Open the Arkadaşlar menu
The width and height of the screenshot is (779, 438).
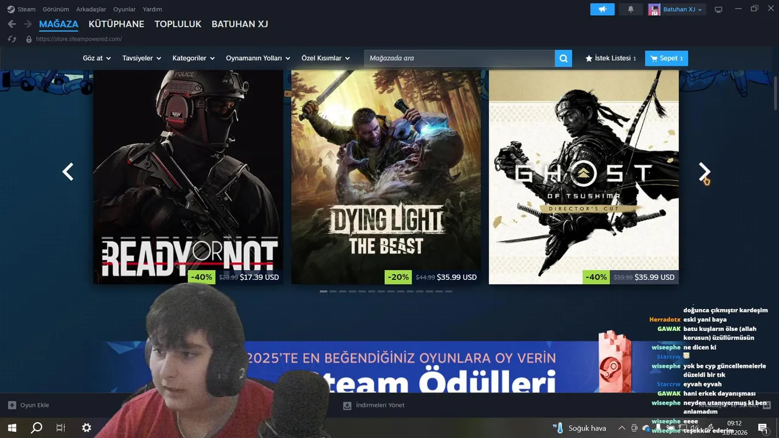click(91, 9)
